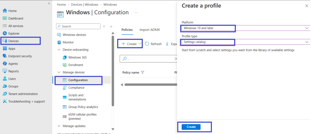Select Group Policy analytics icon
The height and width of the screenshot is (134, 311).
point(64,107)
